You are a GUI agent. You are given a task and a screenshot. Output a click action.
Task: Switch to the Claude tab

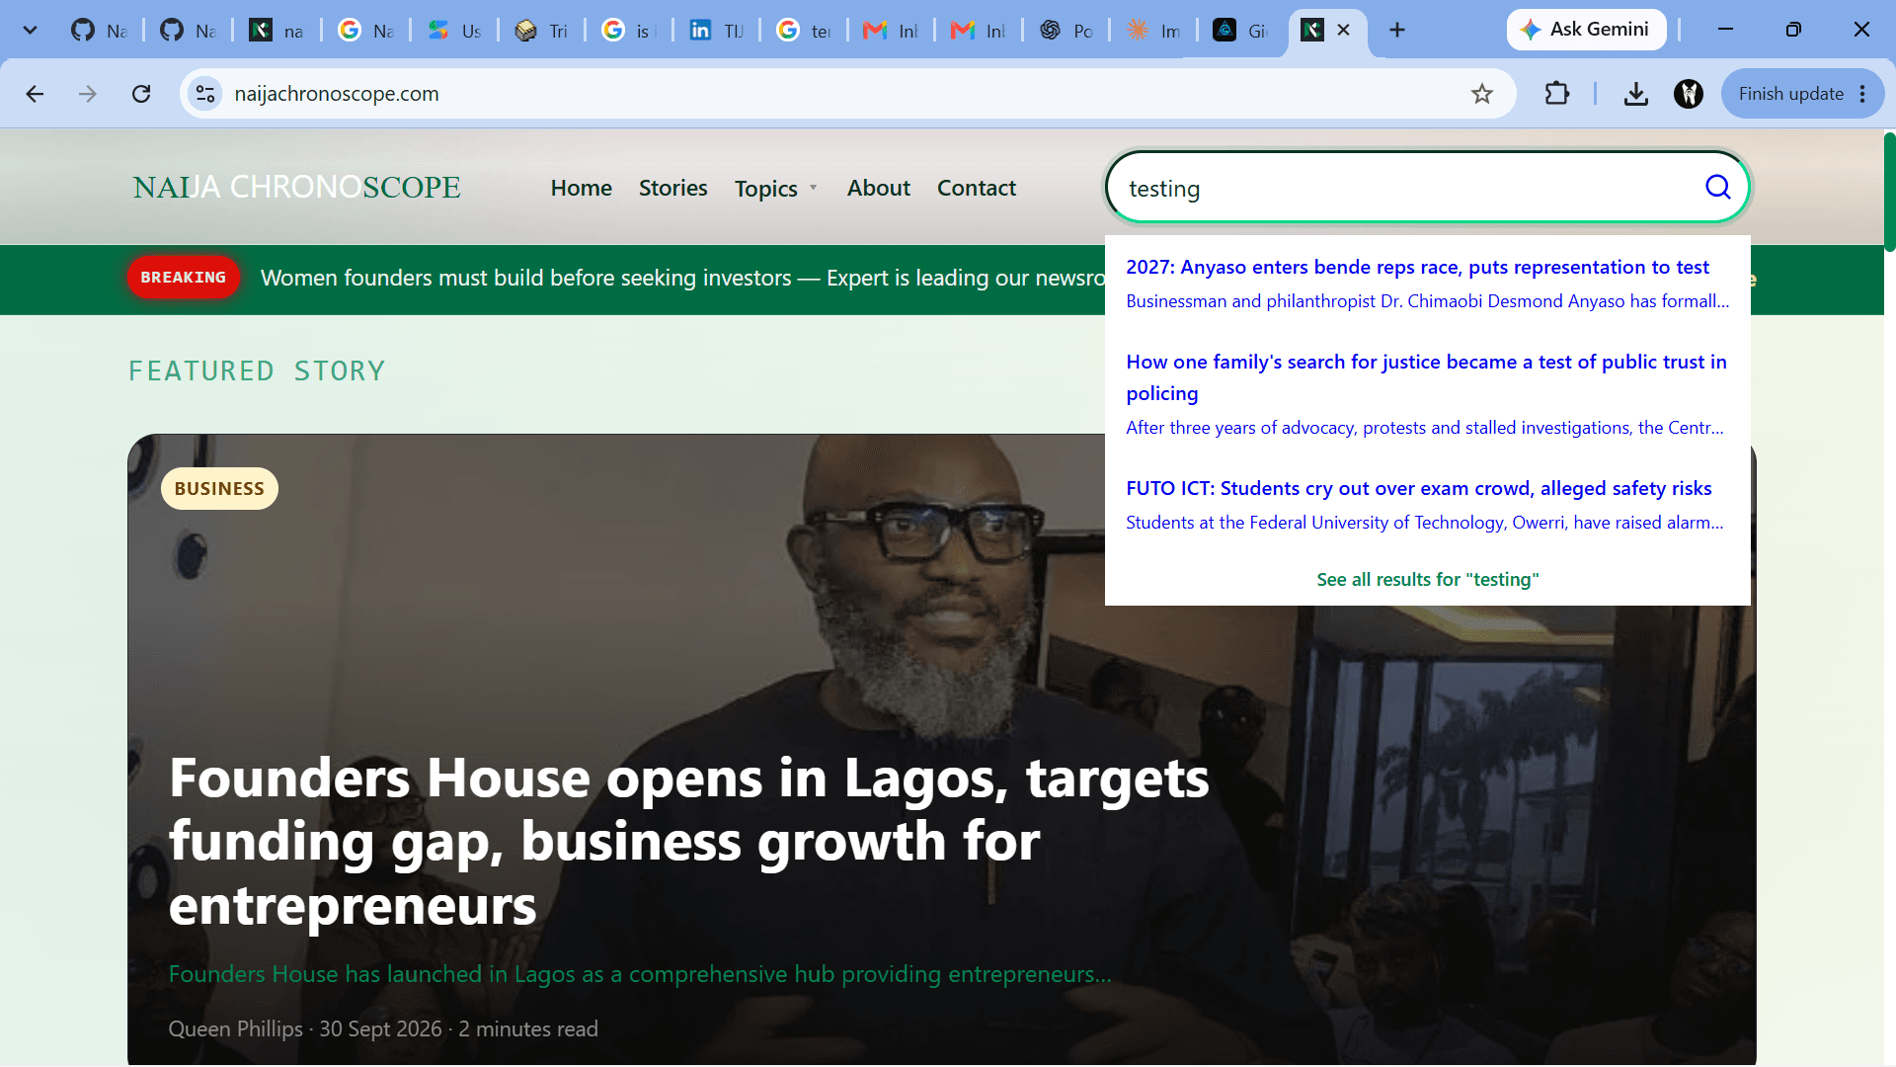(x=1153, y=31)
